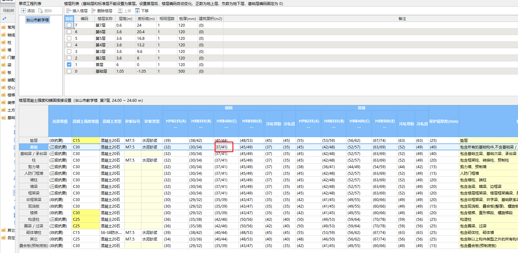This screenshot has width=518, height=253.
Task: Click the 添加 plus icon in project list
Action: pos(23,11)
